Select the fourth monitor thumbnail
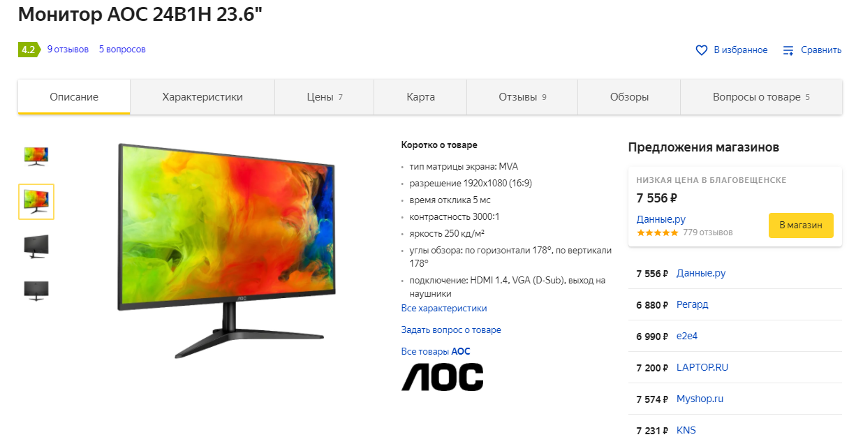This screenshot has height=444, width=856. 36,290
